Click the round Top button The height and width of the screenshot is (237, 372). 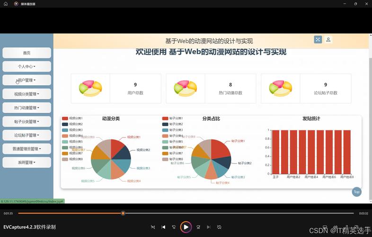pos(356,192)
